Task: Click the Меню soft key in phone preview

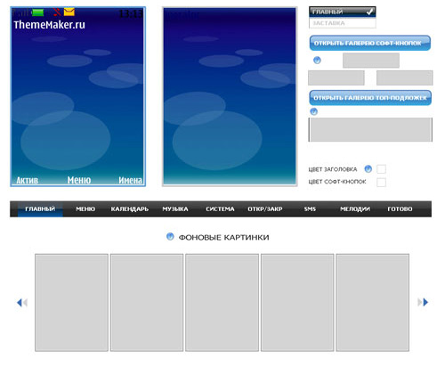Action: pyautogui.click(x=79, y=180)
